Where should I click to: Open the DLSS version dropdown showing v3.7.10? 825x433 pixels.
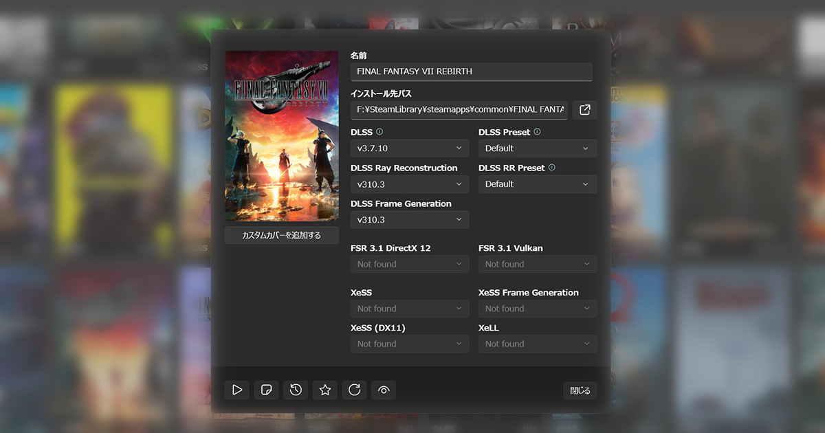coord(410,148)
